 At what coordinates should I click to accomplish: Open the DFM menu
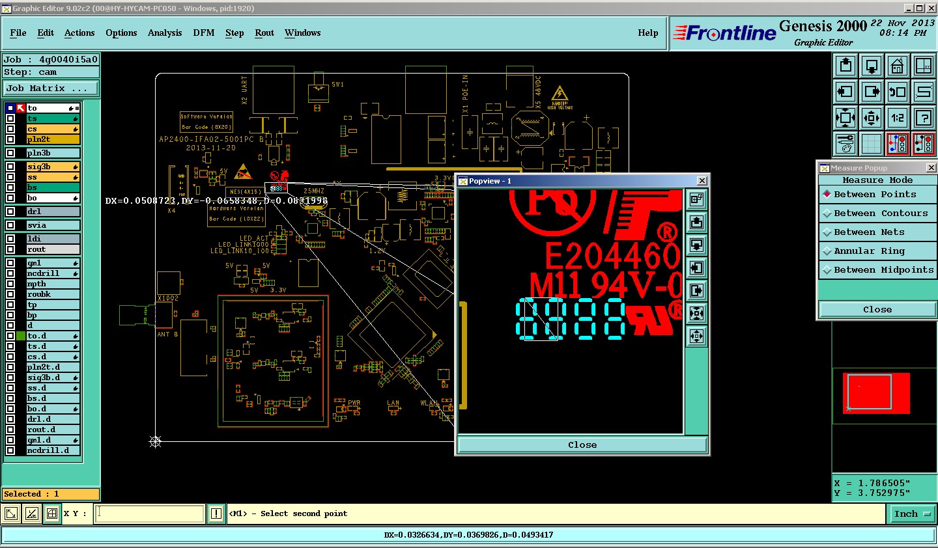click(x=204, y=33)
